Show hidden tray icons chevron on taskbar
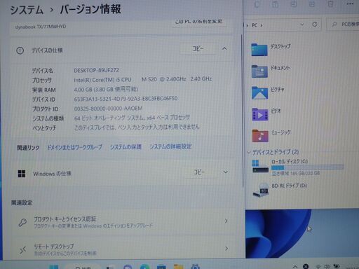Viewport: 359px width, 269px height. tap(295, 266)
